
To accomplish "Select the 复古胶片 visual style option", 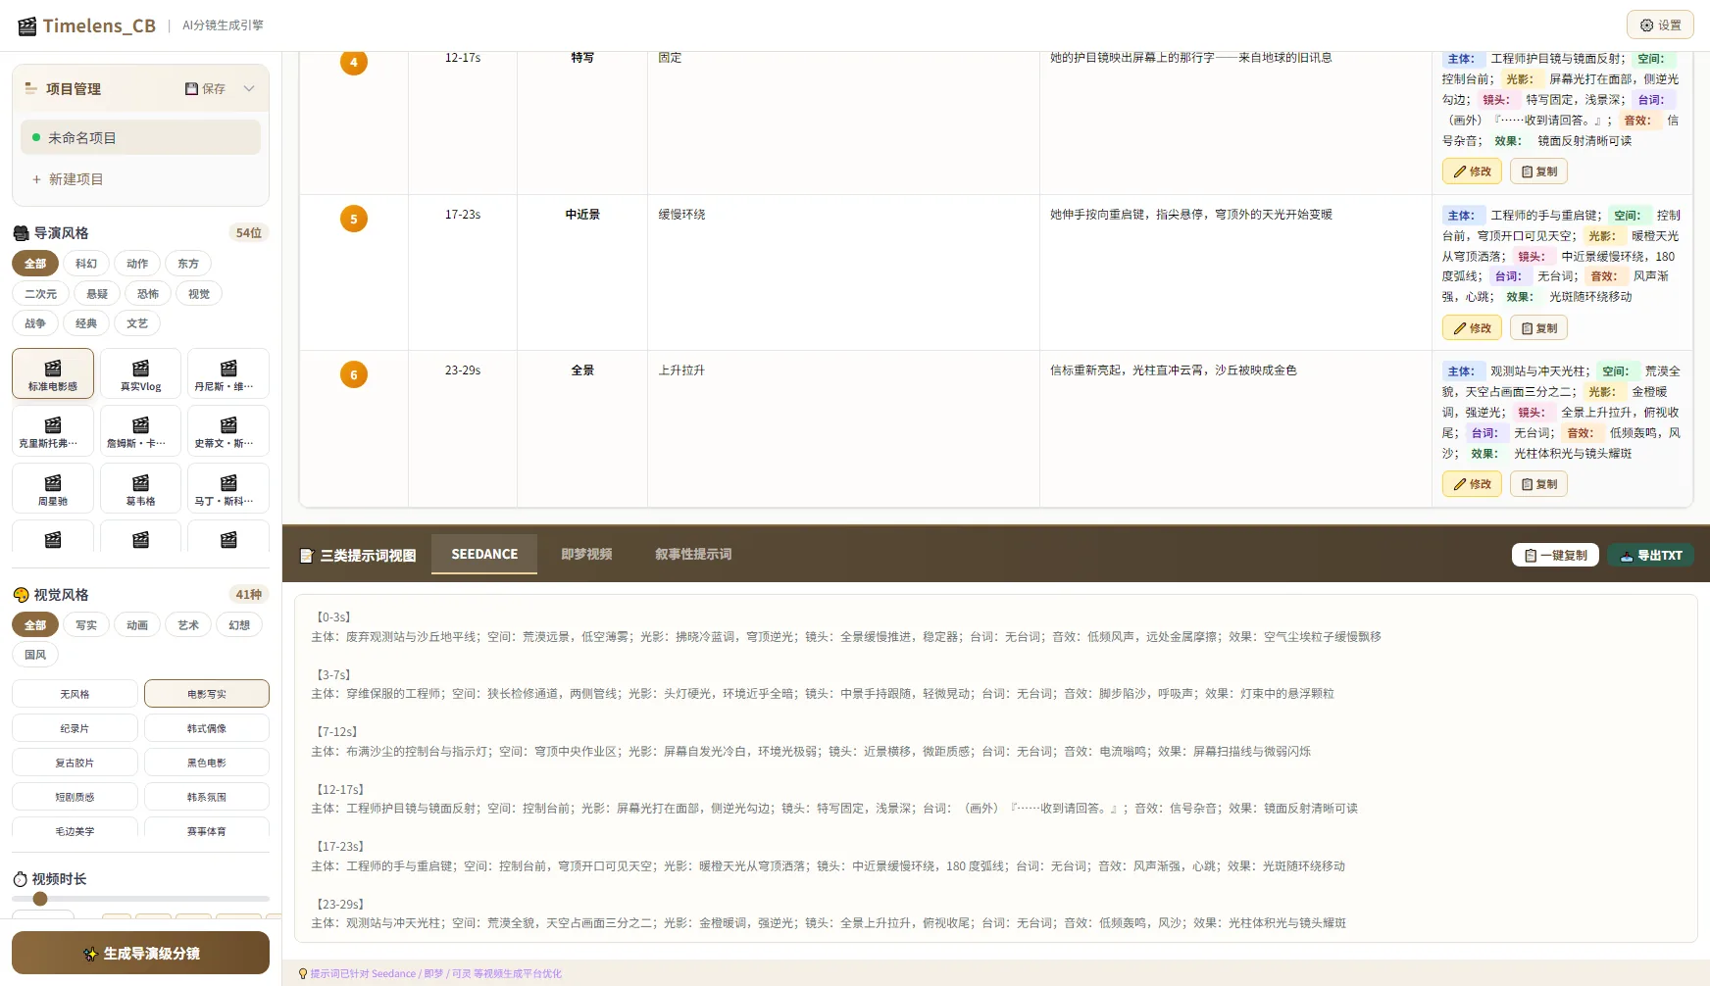I will click(75, 763).
